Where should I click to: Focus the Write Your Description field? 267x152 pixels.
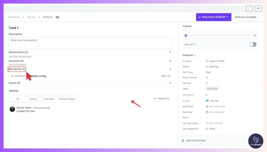(x=90, y=43)
